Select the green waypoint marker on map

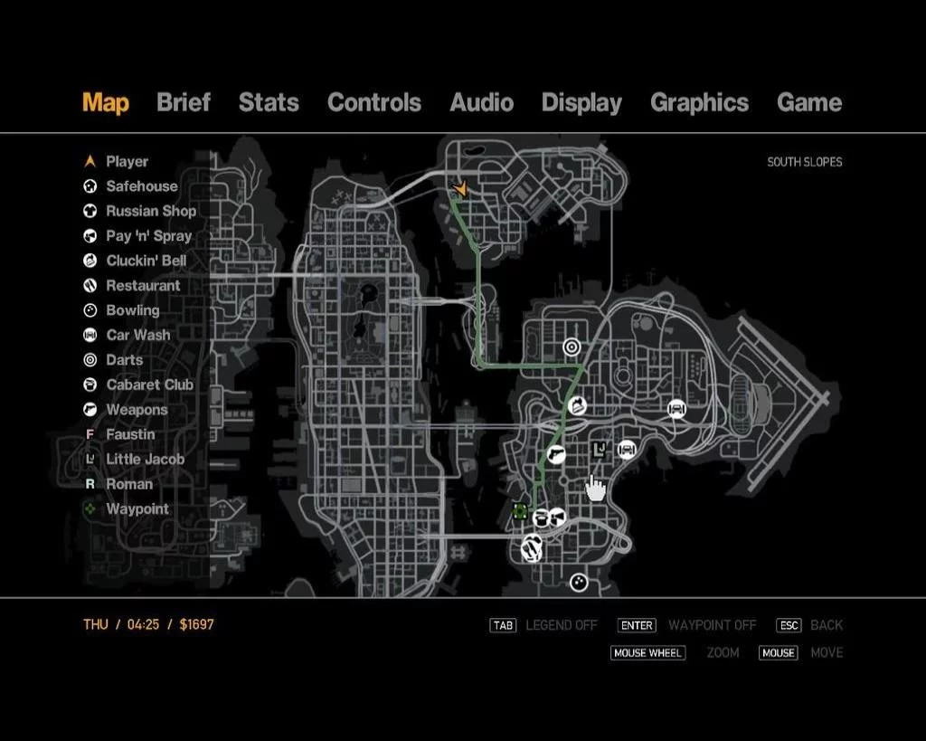520,511
